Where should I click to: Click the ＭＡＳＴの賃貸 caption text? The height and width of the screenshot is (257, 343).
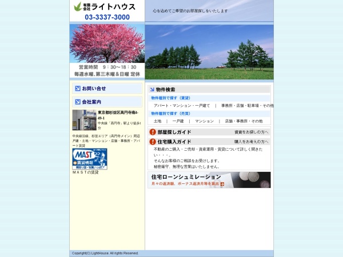point(86,172)
